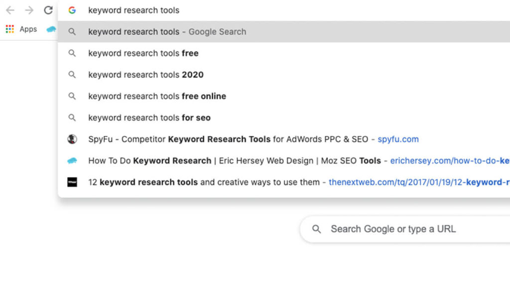
Task: Click magnifier icon in the page search box
Action: coord(316,229)
